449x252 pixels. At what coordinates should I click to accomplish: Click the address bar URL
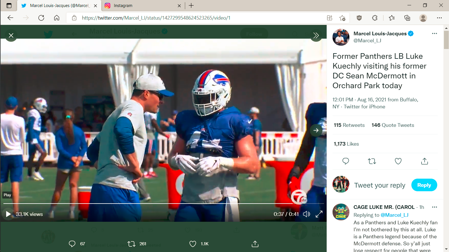coord(156,18)
